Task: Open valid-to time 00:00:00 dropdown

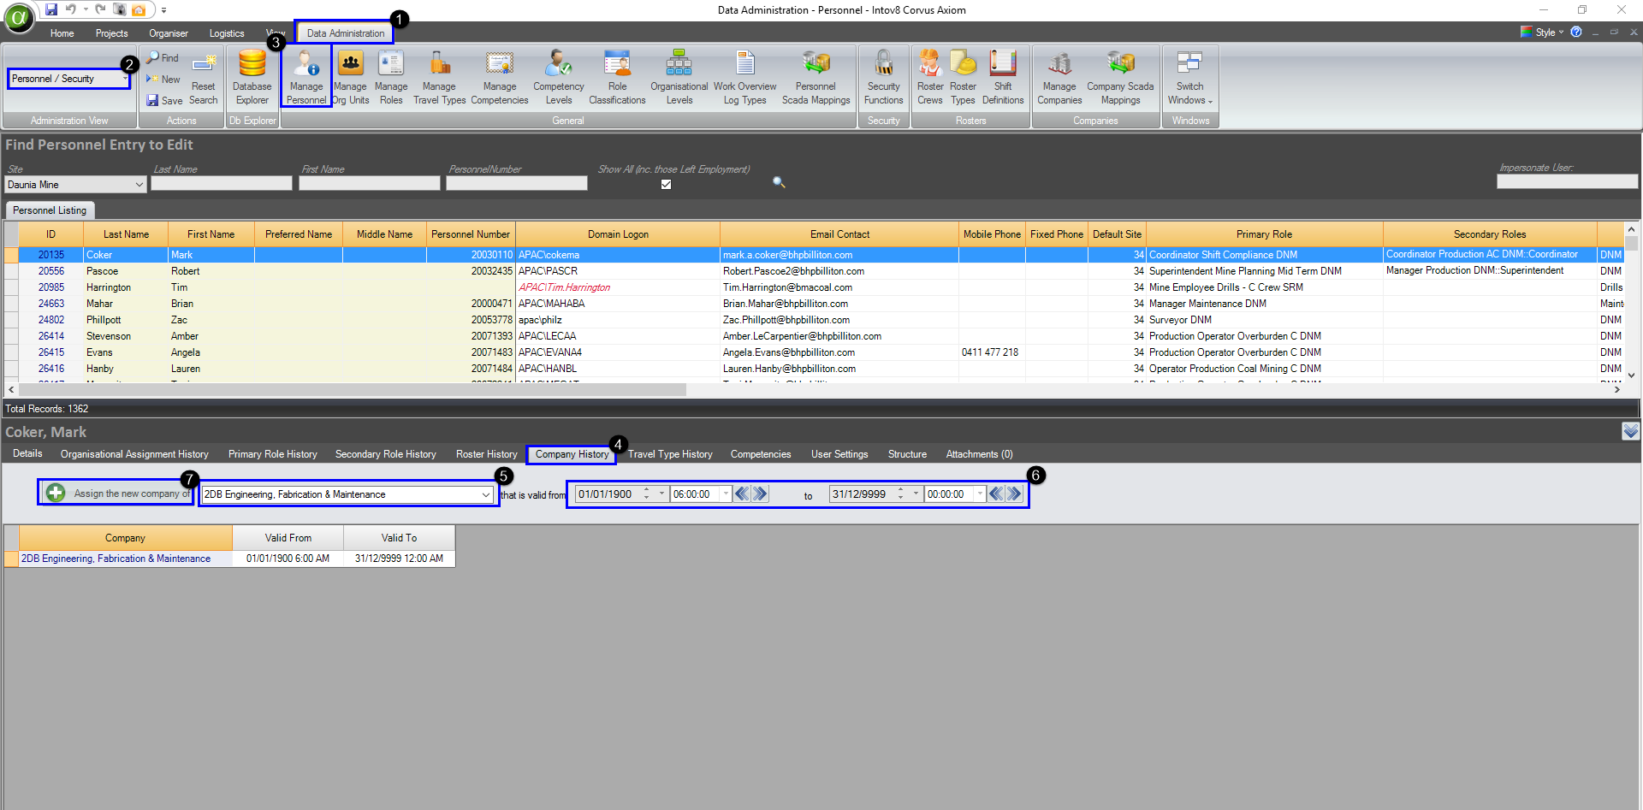Action: [x=980, y=494]
